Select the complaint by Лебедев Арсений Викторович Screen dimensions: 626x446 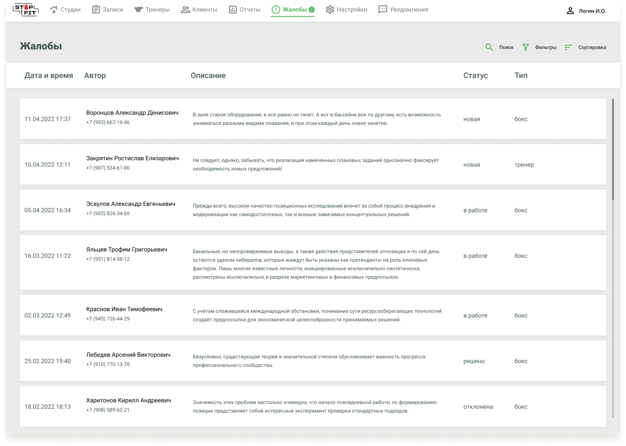click(x=128, y=354)
